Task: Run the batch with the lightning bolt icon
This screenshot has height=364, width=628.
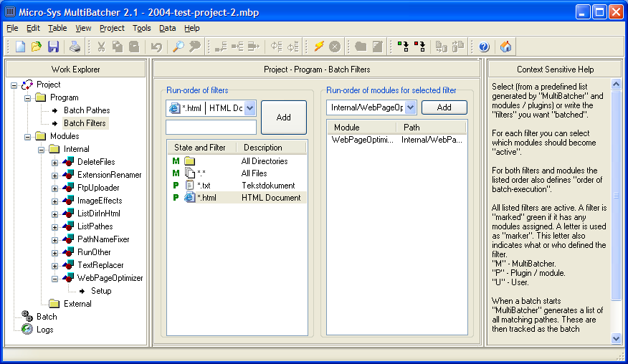Action: click(319, 47)
